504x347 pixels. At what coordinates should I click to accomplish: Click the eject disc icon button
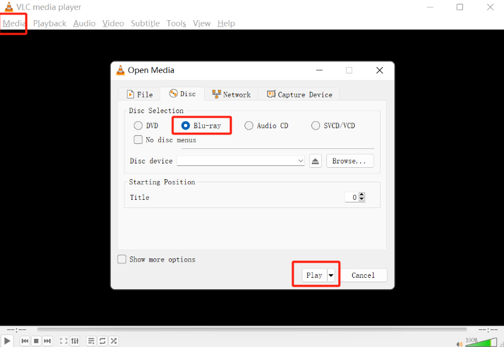(316, 161)
